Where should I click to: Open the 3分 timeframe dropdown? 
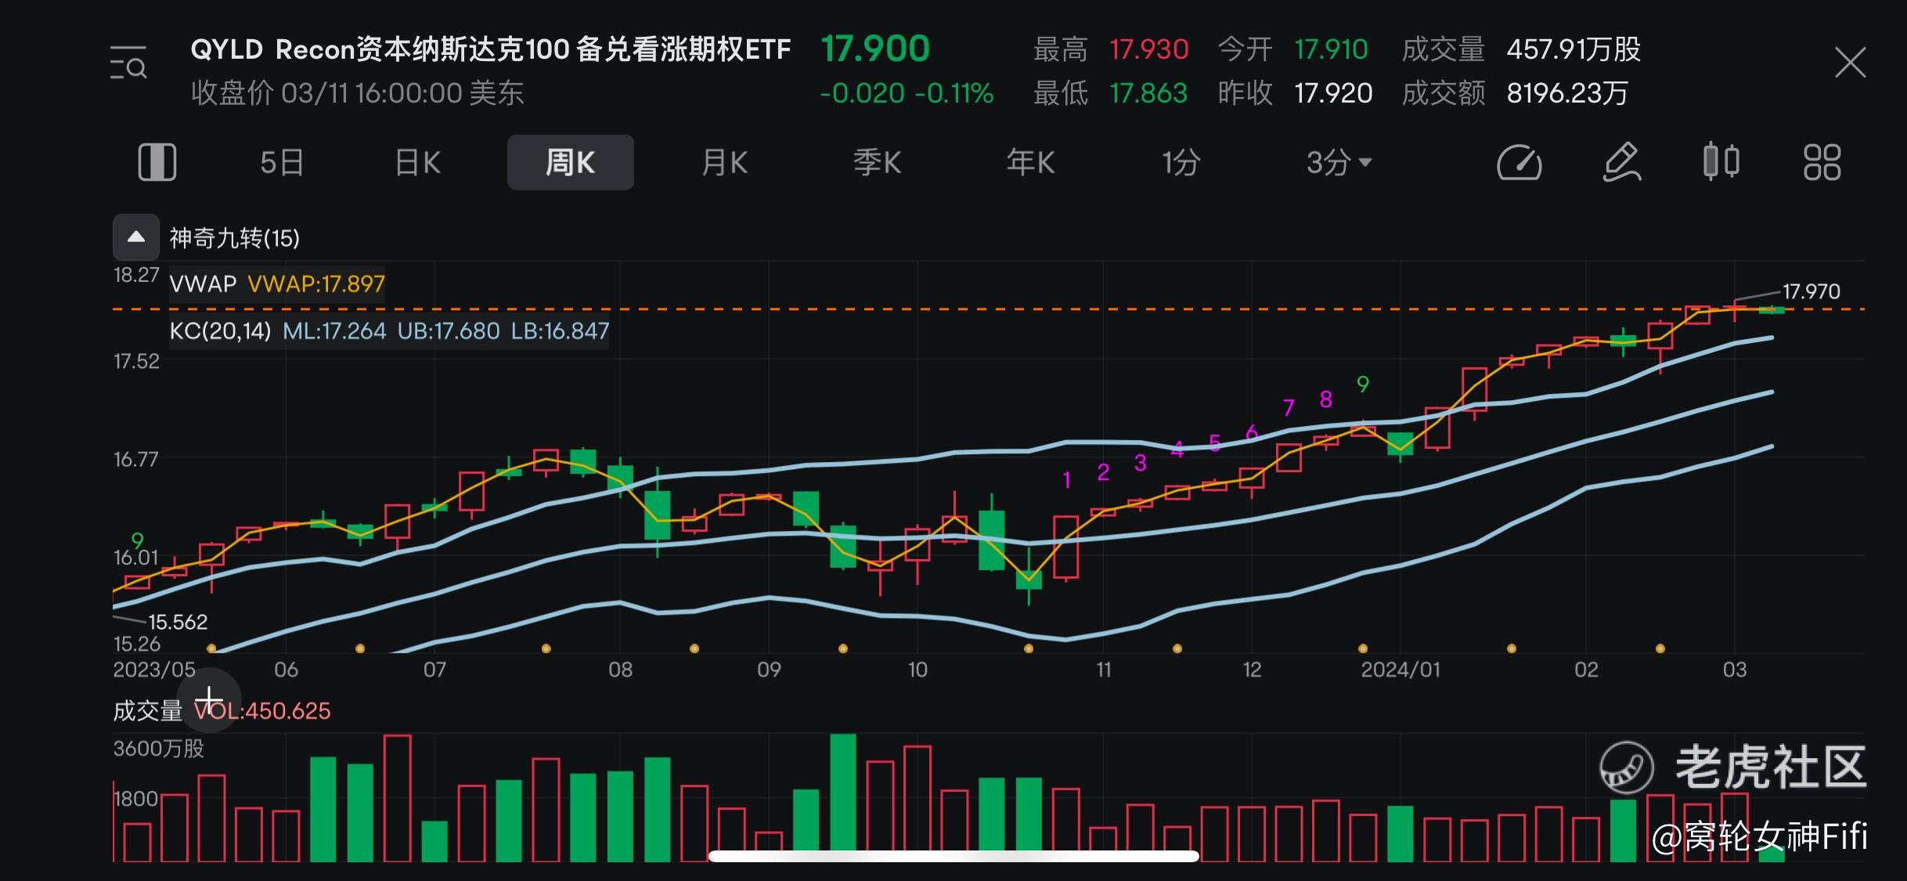(1339, 162)
